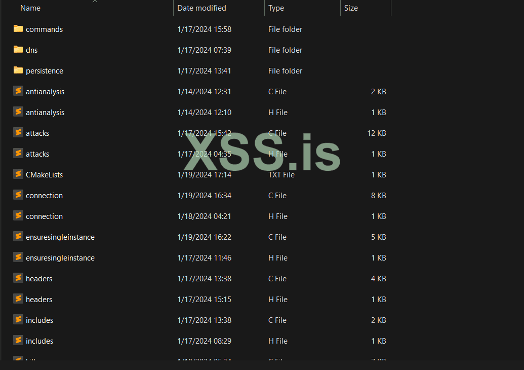Toggle the sort direction arrow above Name
This screenshot has width=524, height=370.
(x=95, y=2)
